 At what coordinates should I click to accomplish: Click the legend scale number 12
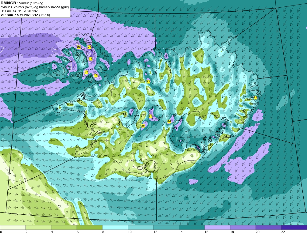[x=155, y=232]
